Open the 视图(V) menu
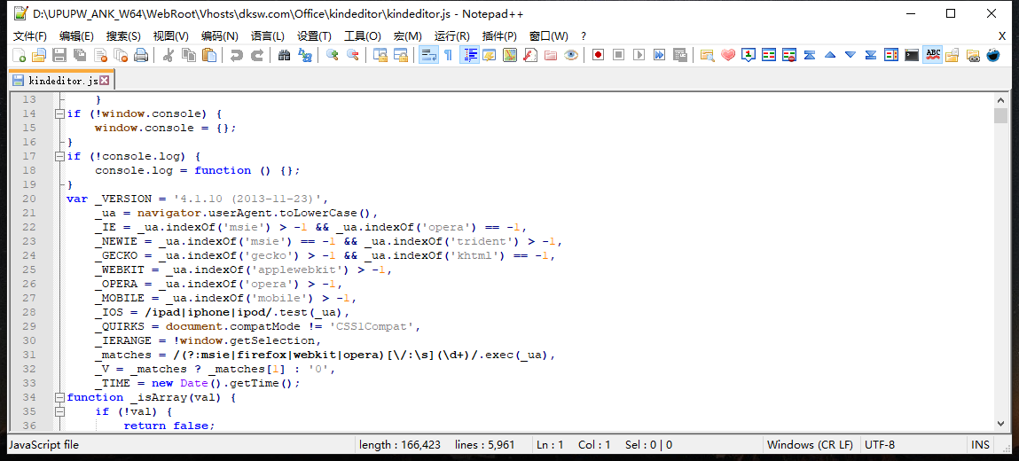This screenshot has width=1019, height=461. (171, 35)
